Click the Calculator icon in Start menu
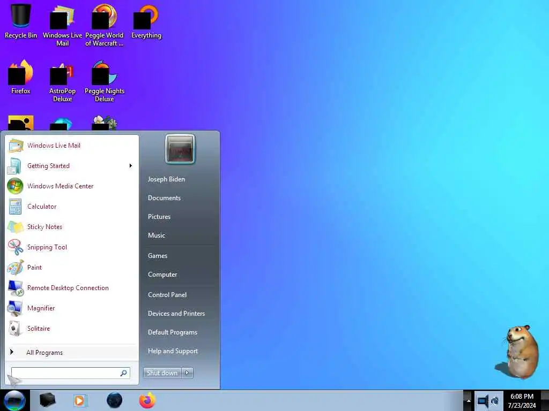The height and width of the screenshot is (411, 549). coord(15,206)
